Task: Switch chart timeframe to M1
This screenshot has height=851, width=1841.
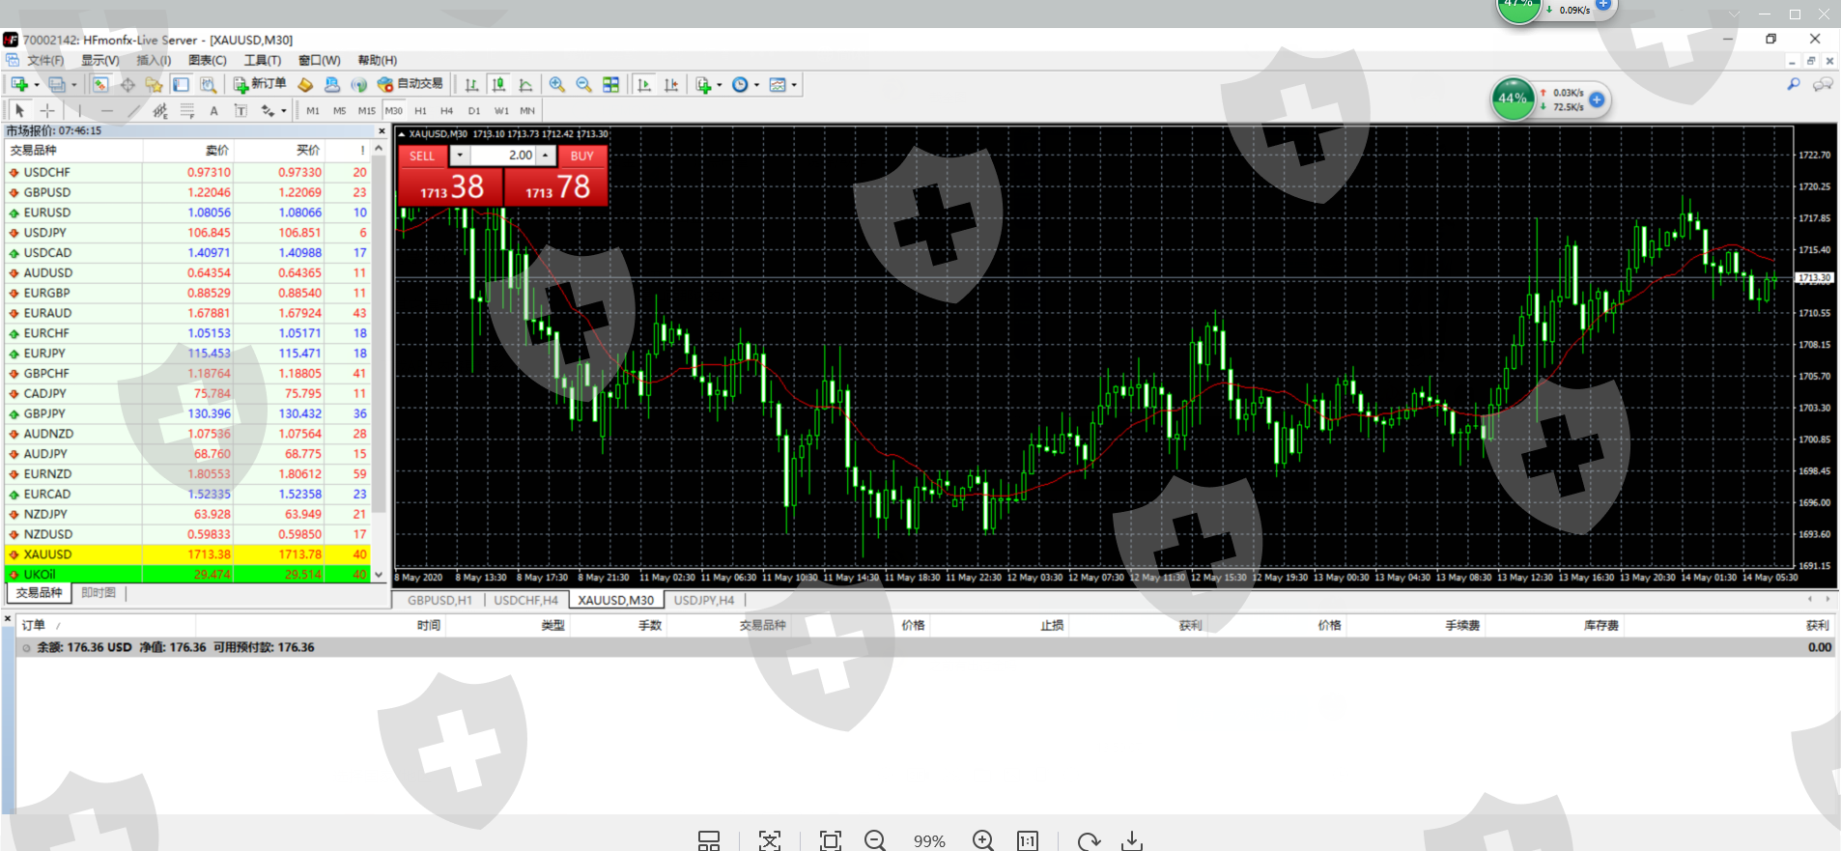Action: (313, 111)
